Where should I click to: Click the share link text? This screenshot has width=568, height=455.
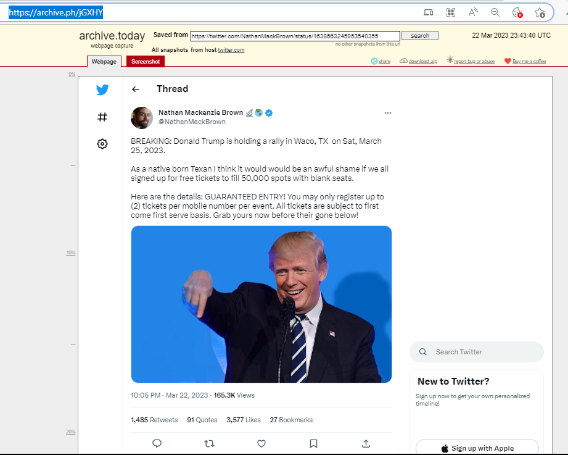[x=384, y=61]
